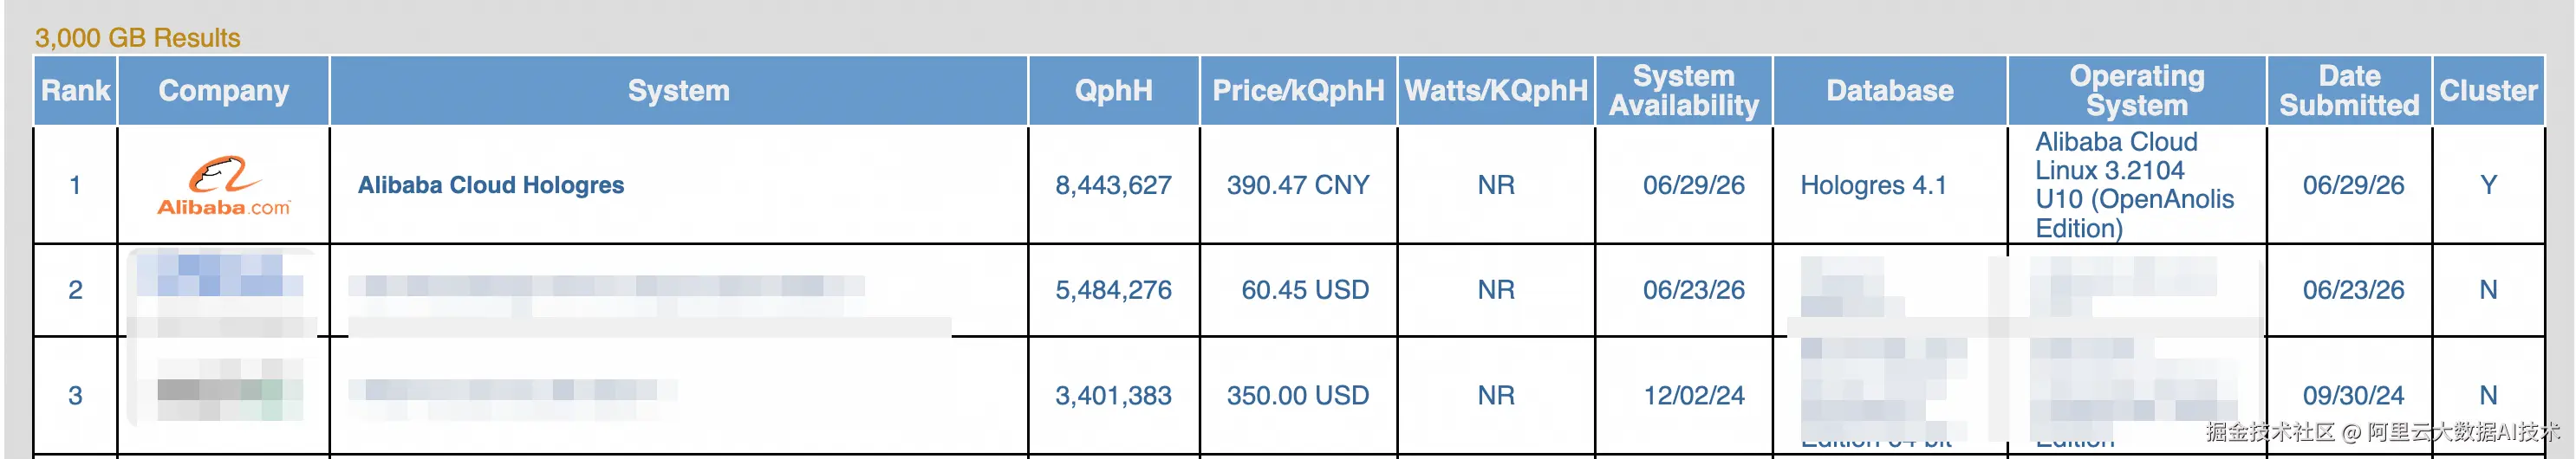
Task: Select the System column header
Action: click(x=679, y=90)
